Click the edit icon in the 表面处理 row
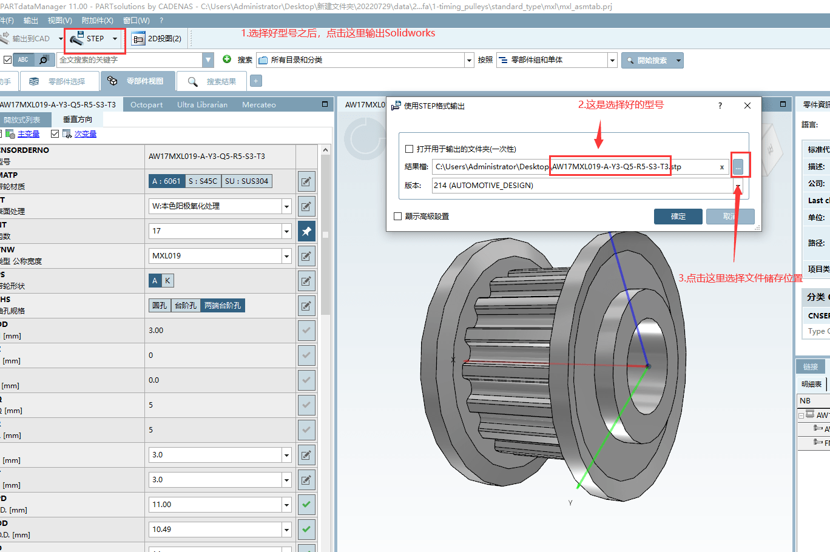Viewport: 830px width, 552px height. pyautogui.click(x=306, y=206)
